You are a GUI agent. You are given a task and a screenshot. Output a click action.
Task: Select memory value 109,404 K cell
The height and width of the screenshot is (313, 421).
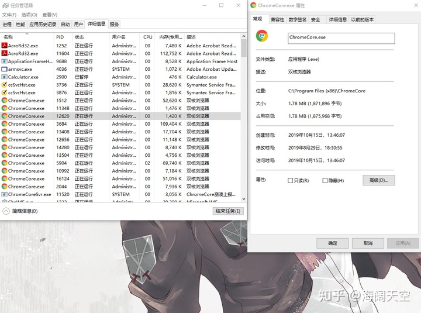coord(171,124)
